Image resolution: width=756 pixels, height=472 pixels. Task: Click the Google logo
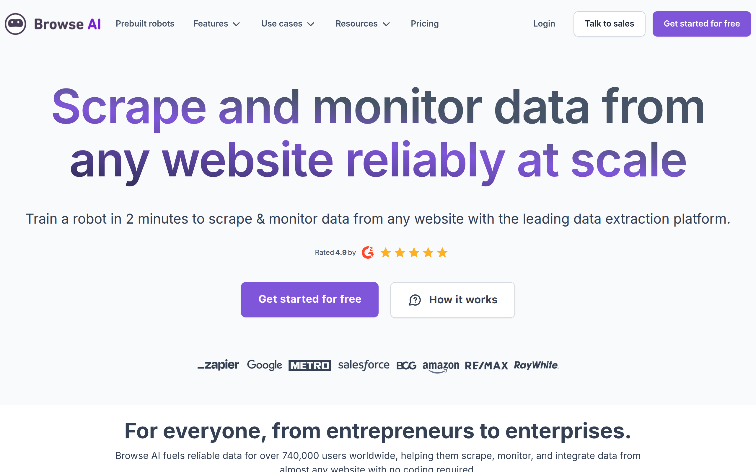pyautogui.click(x=264, y=365)
